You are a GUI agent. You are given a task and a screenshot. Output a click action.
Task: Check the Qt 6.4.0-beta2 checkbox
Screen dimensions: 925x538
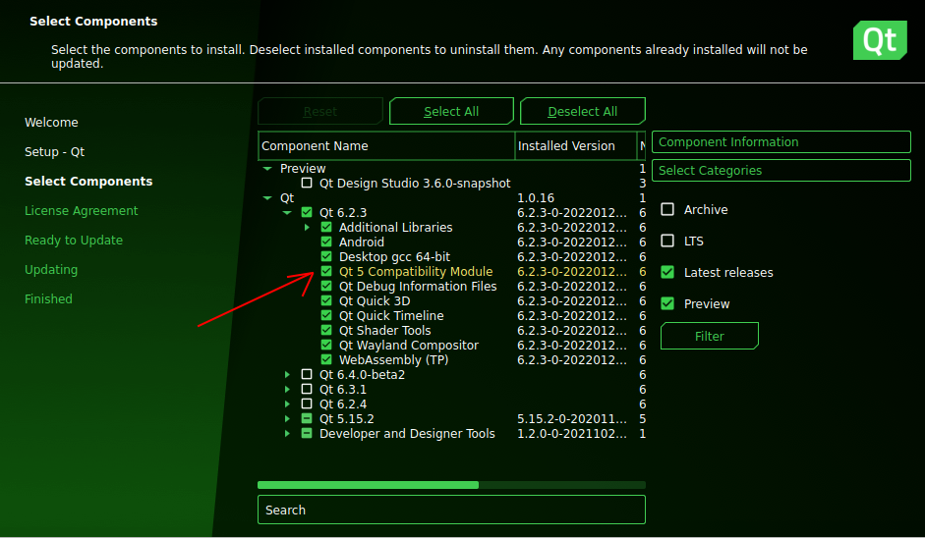(307, 374)
